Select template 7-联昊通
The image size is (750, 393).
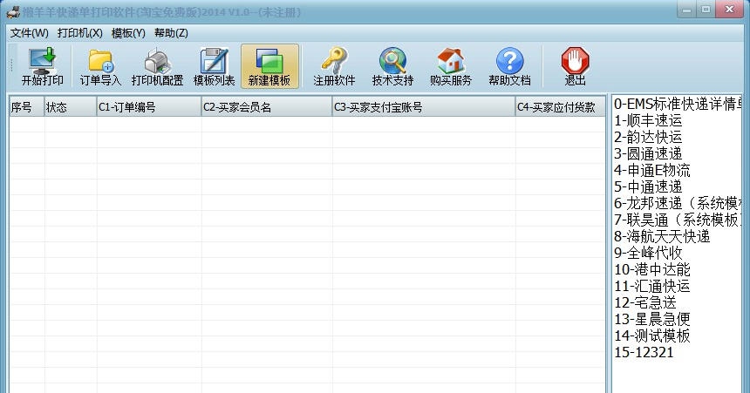tap(678, 220)
